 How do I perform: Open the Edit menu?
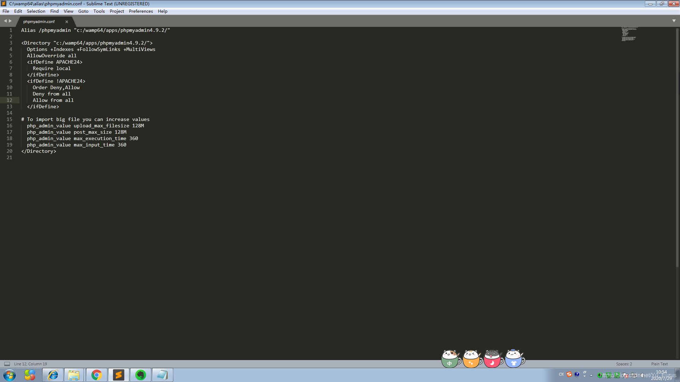[x=18, y=11]
